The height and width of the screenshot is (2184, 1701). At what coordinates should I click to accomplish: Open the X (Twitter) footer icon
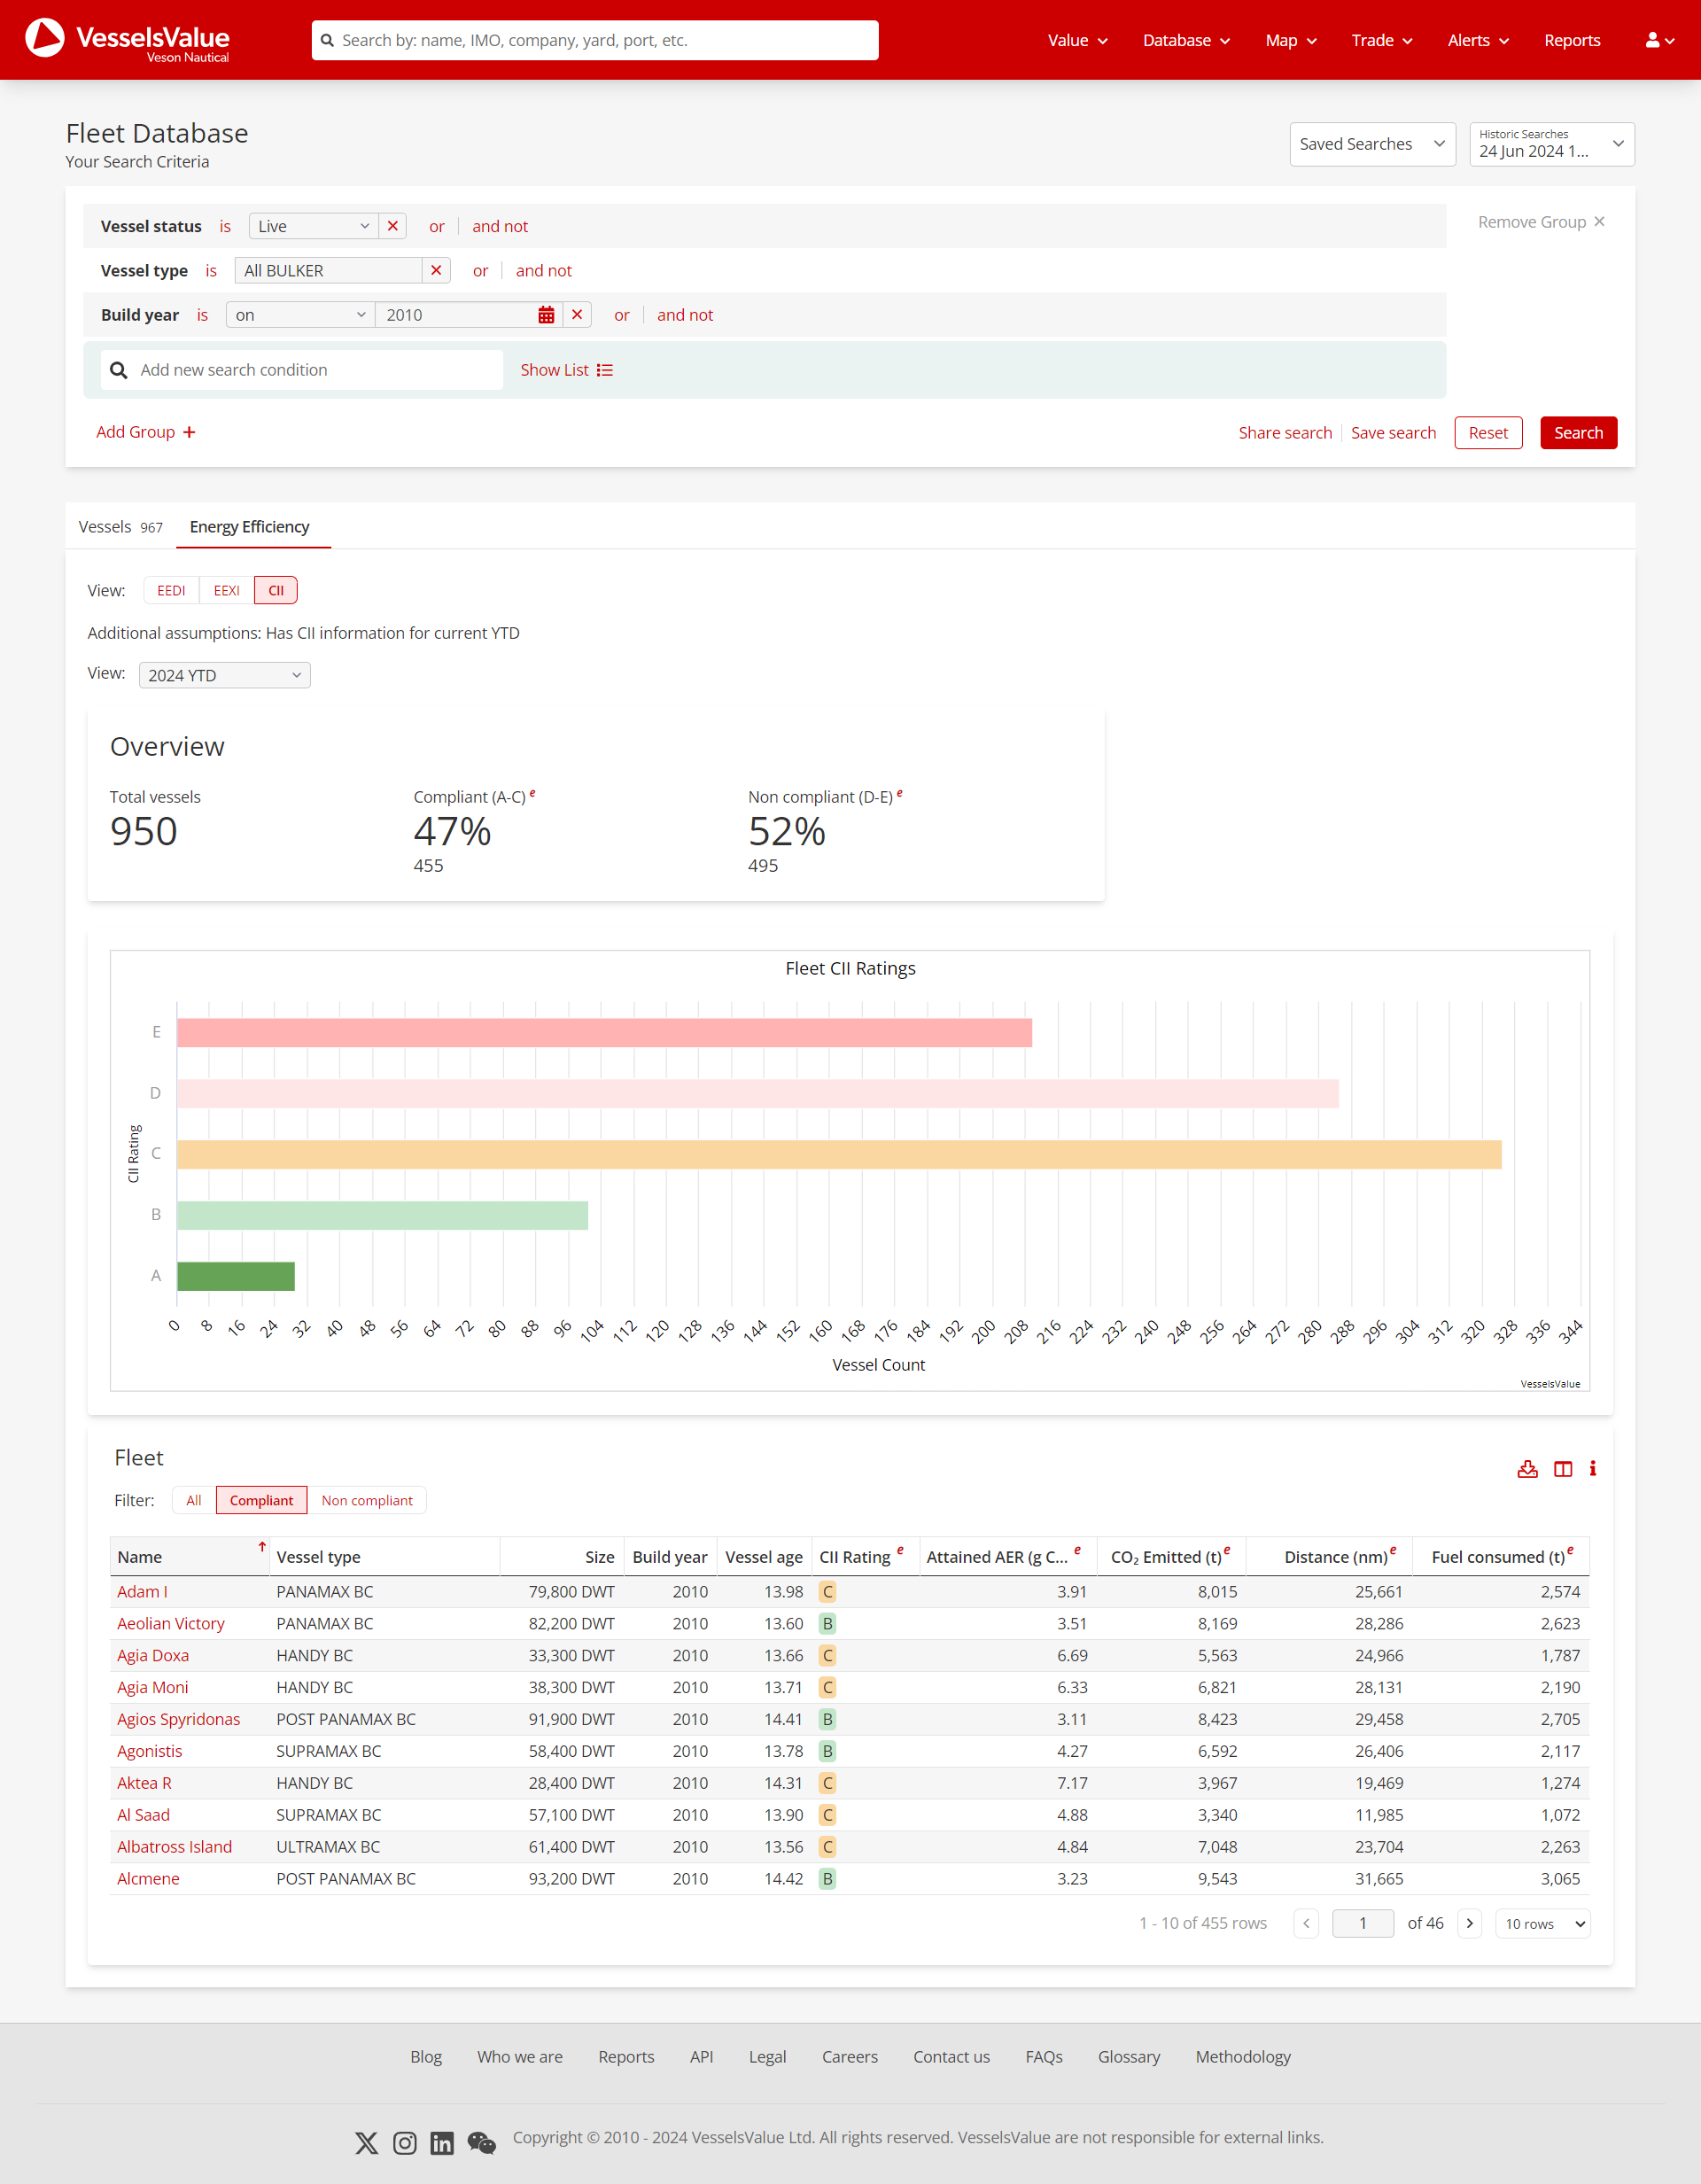[x=366, y=2142]
